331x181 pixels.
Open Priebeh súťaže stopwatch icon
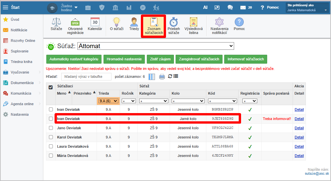(174, 22)
